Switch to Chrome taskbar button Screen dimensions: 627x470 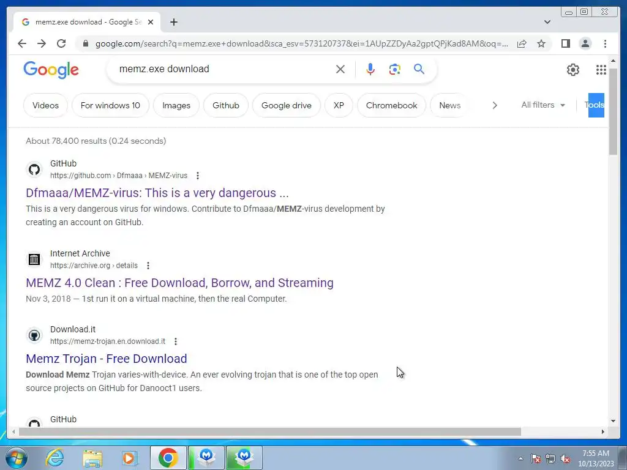[168, 458]
